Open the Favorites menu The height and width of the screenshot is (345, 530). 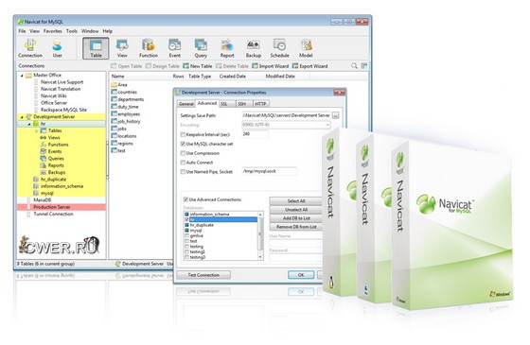53,31
